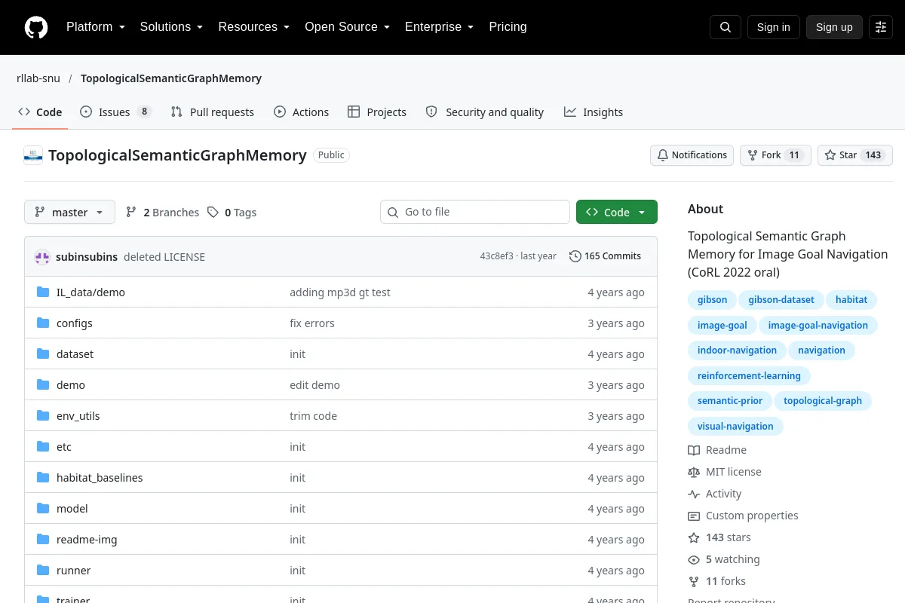
Task: Switch to the Code tab
Action: [x=40, y=112]
